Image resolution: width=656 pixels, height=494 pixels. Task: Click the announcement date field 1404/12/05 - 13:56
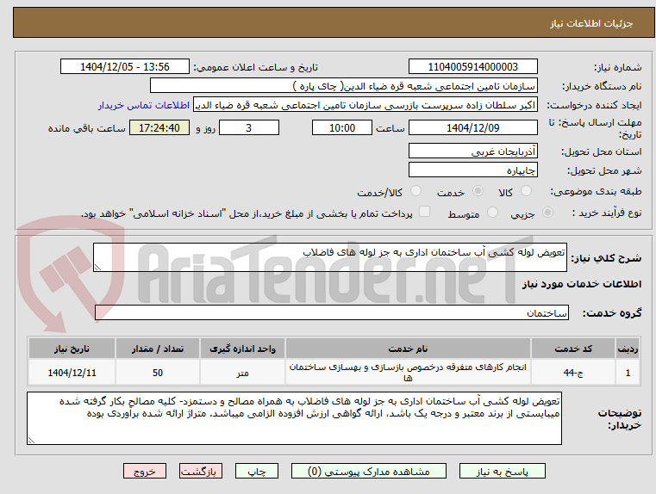(x=125, y=67)
